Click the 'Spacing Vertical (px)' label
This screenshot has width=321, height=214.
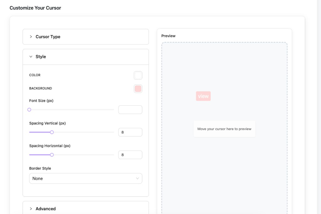coord(48,123)
